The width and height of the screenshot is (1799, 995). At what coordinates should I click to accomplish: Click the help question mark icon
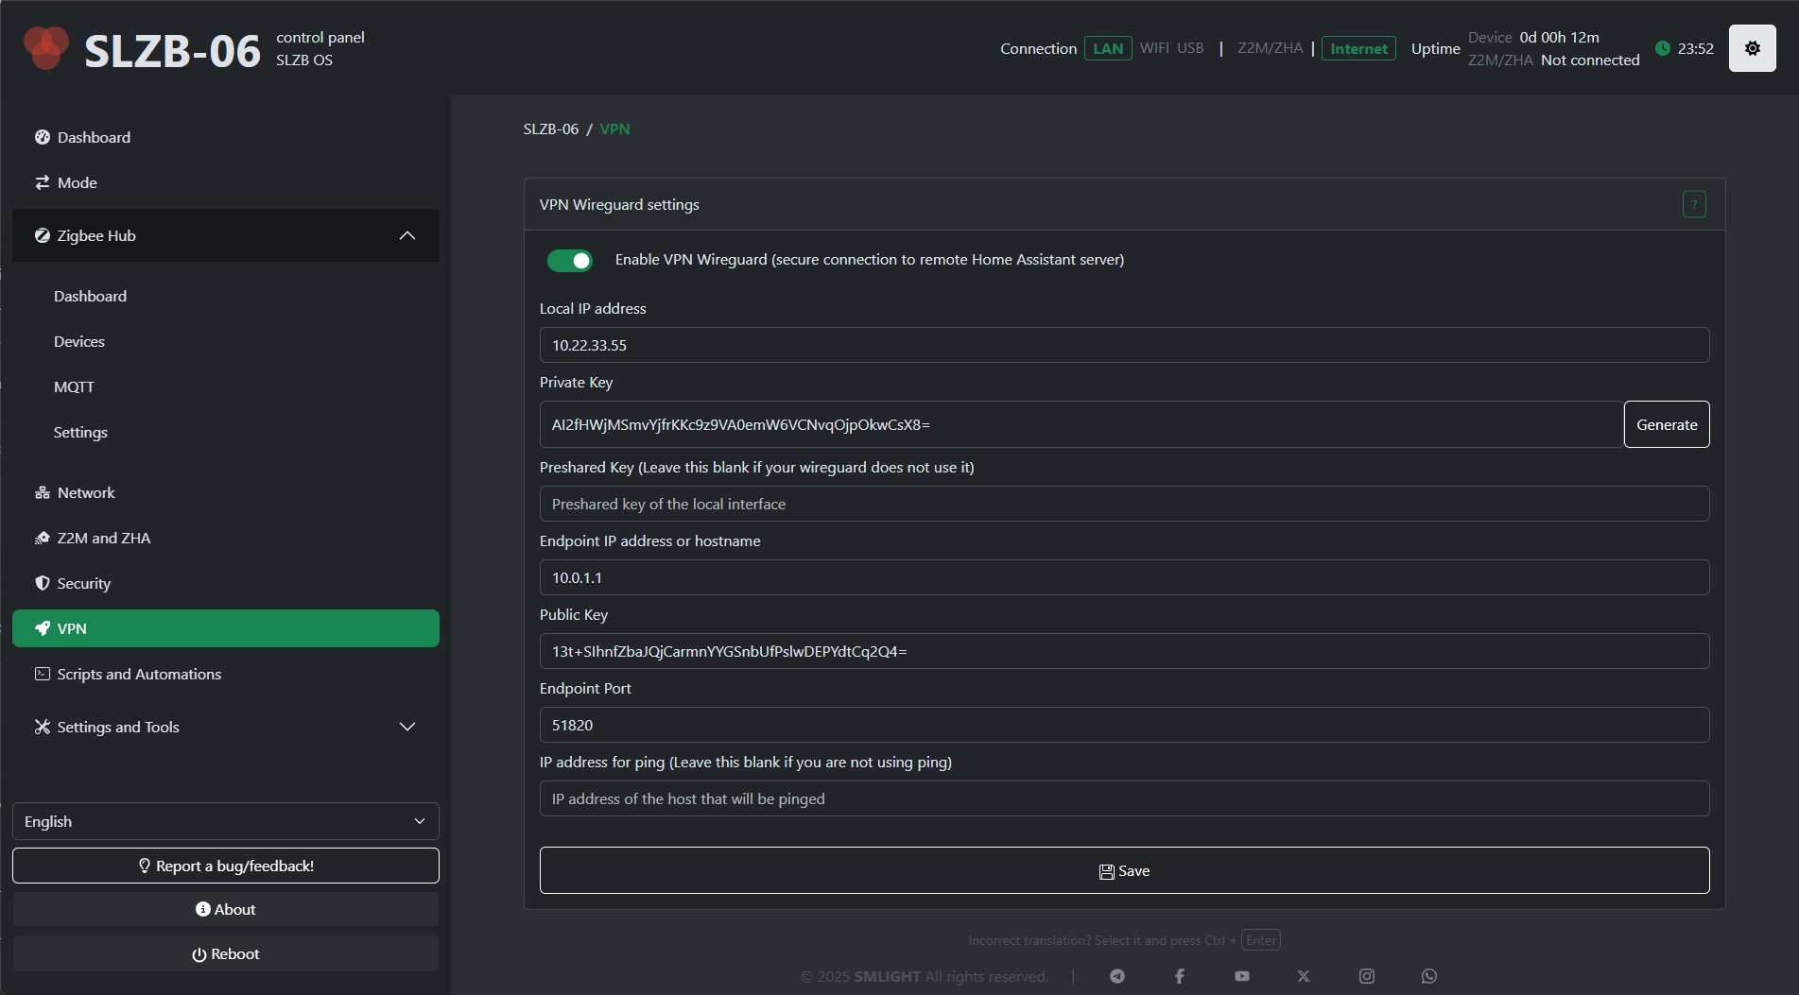coord(1693,204)
